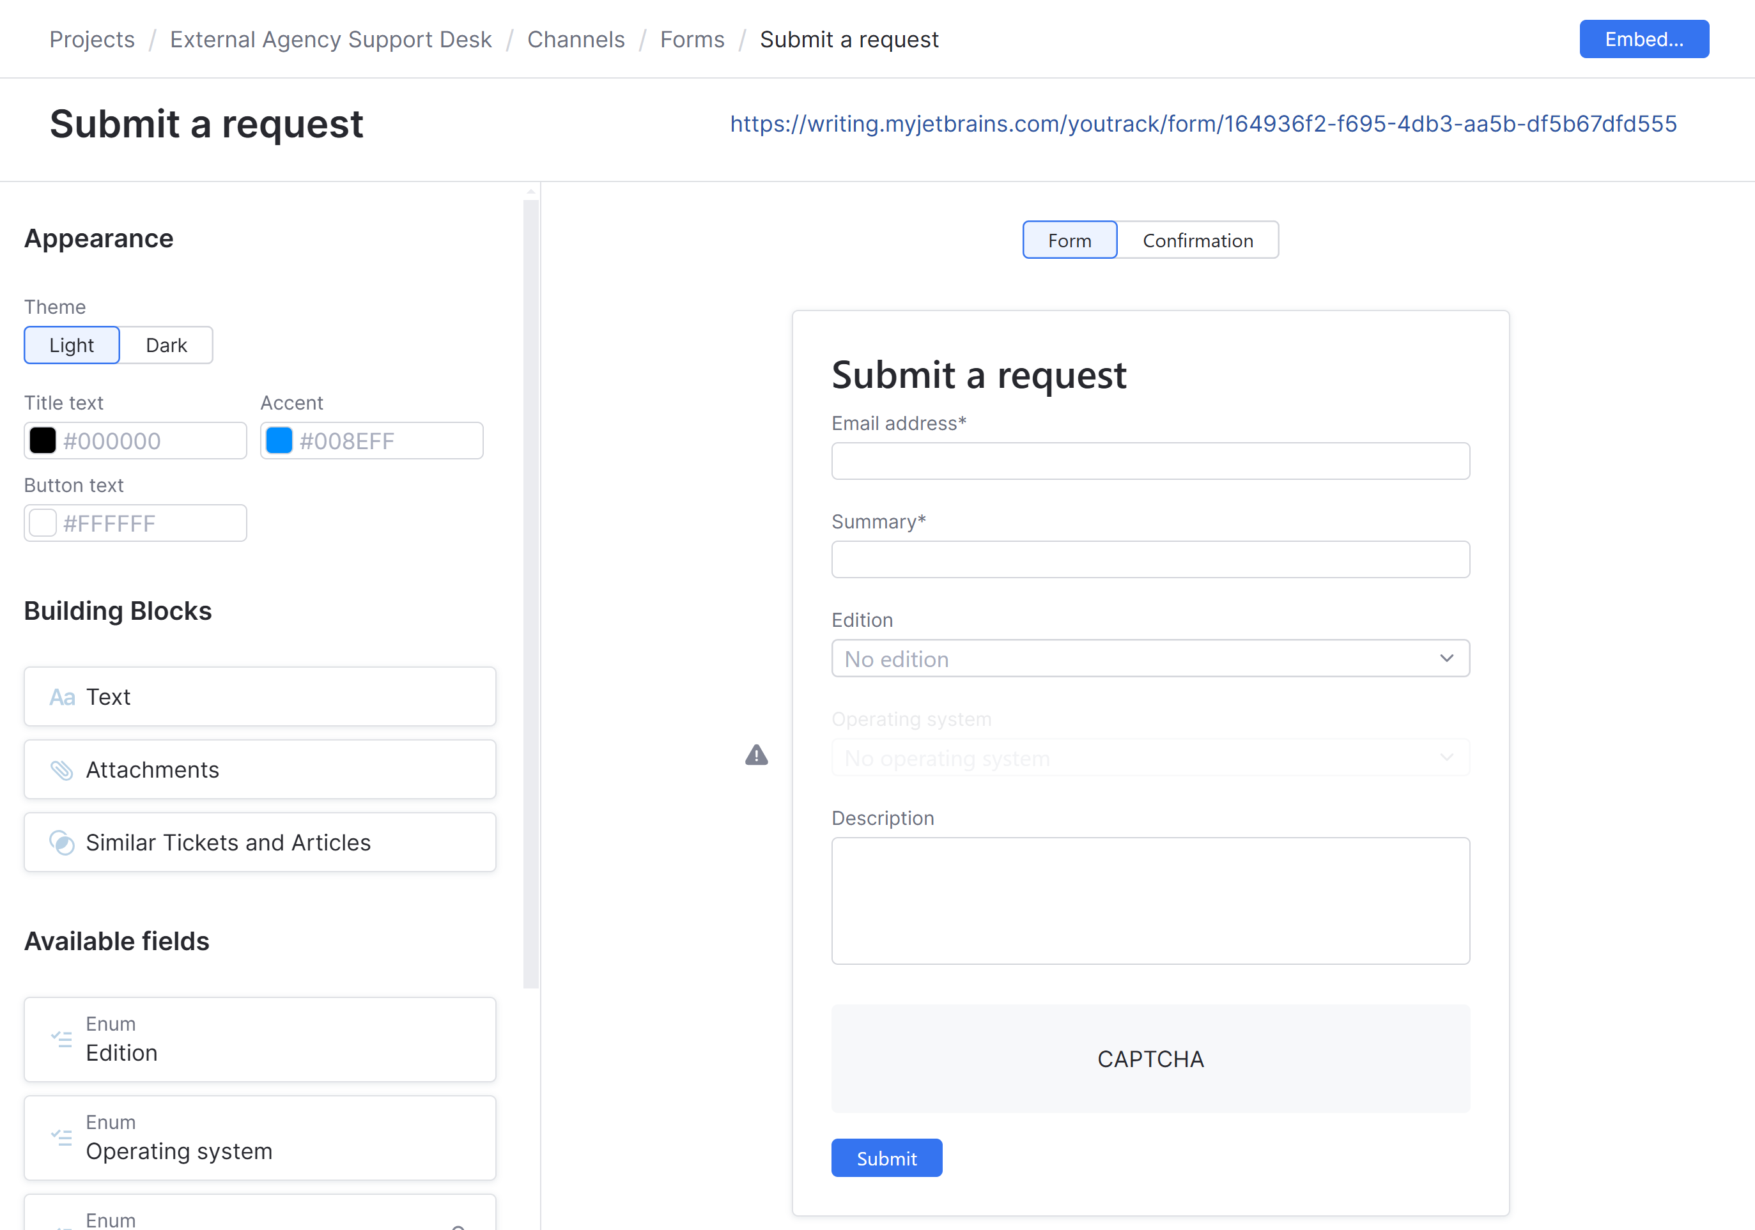
Task: Switch preview to Confirmation view
Action: click(x=1197, y=240)
